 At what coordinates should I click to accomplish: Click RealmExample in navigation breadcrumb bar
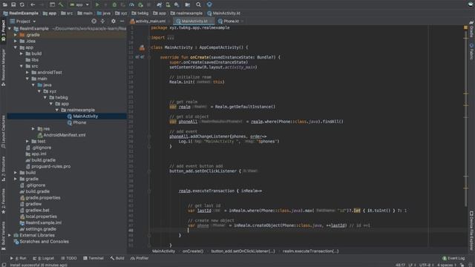(21, 13)
